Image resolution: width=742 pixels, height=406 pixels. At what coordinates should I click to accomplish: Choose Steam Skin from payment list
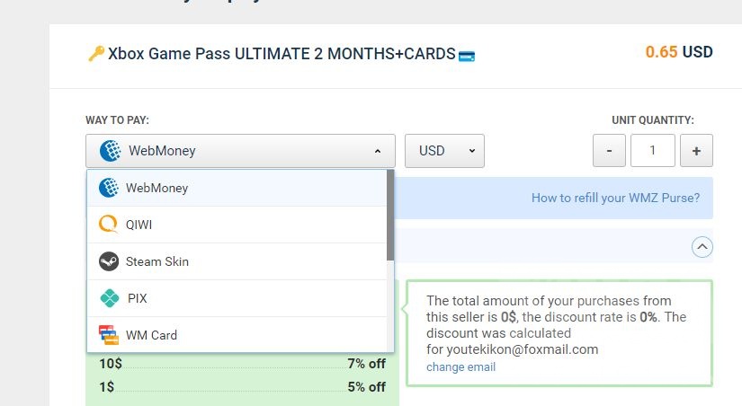157,261
